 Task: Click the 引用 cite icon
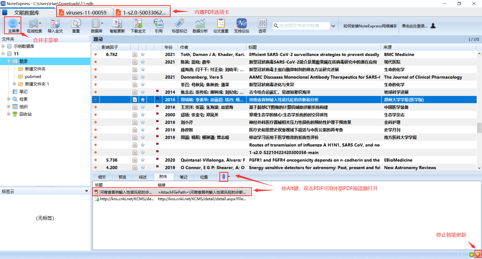coord(158,23)
